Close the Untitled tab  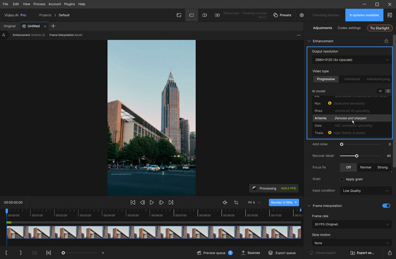(45, 26)
